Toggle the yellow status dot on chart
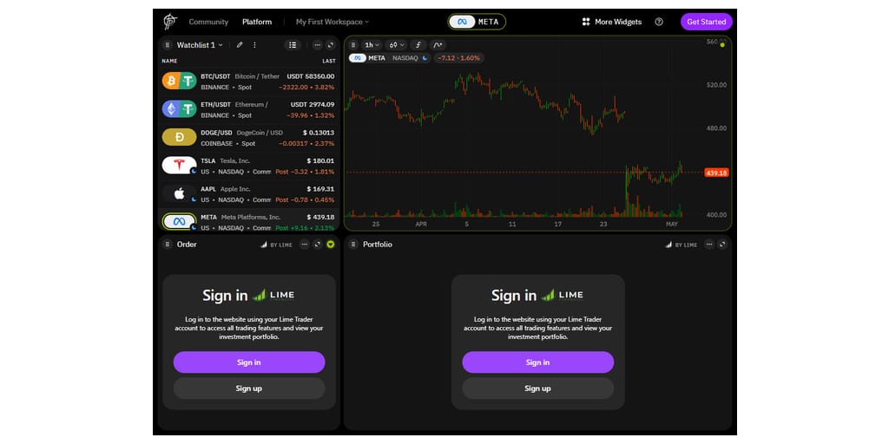The width and height of the screenshot is (889, 444). pos(722,44)
